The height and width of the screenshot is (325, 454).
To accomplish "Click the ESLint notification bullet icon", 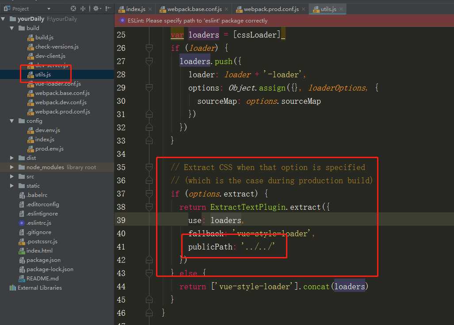I will 122,20.
